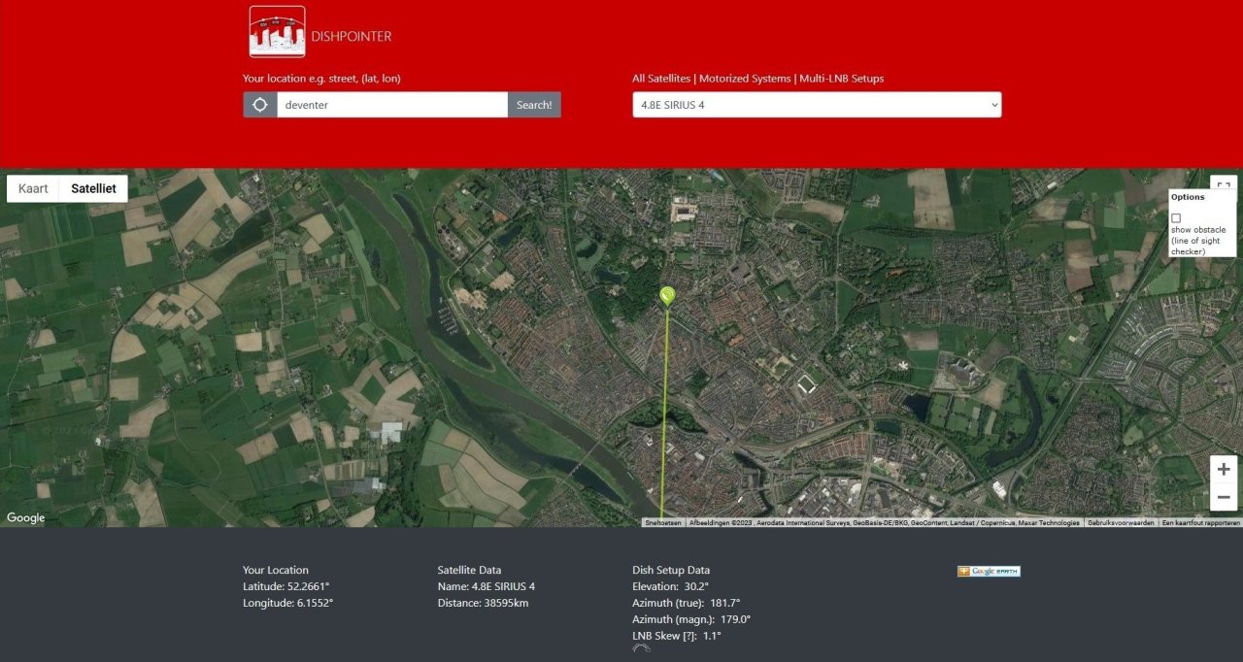Expand the 4.8E SIRIUS 4 satellite dropdown
Image resolution: width=1243 pixels, height=662 pixels.
coord(816,105)
